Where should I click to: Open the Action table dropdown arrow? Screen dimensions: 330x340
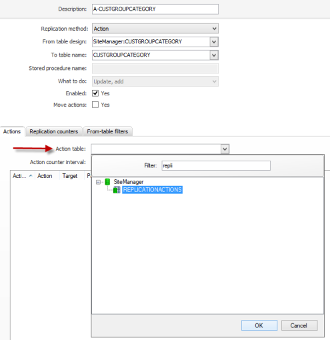(x=225, y=149)
